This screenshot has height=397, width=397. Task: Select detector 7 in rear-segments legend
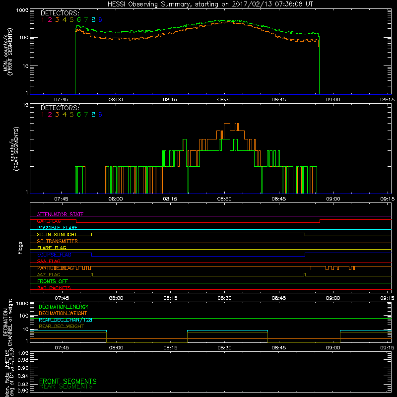86,115
